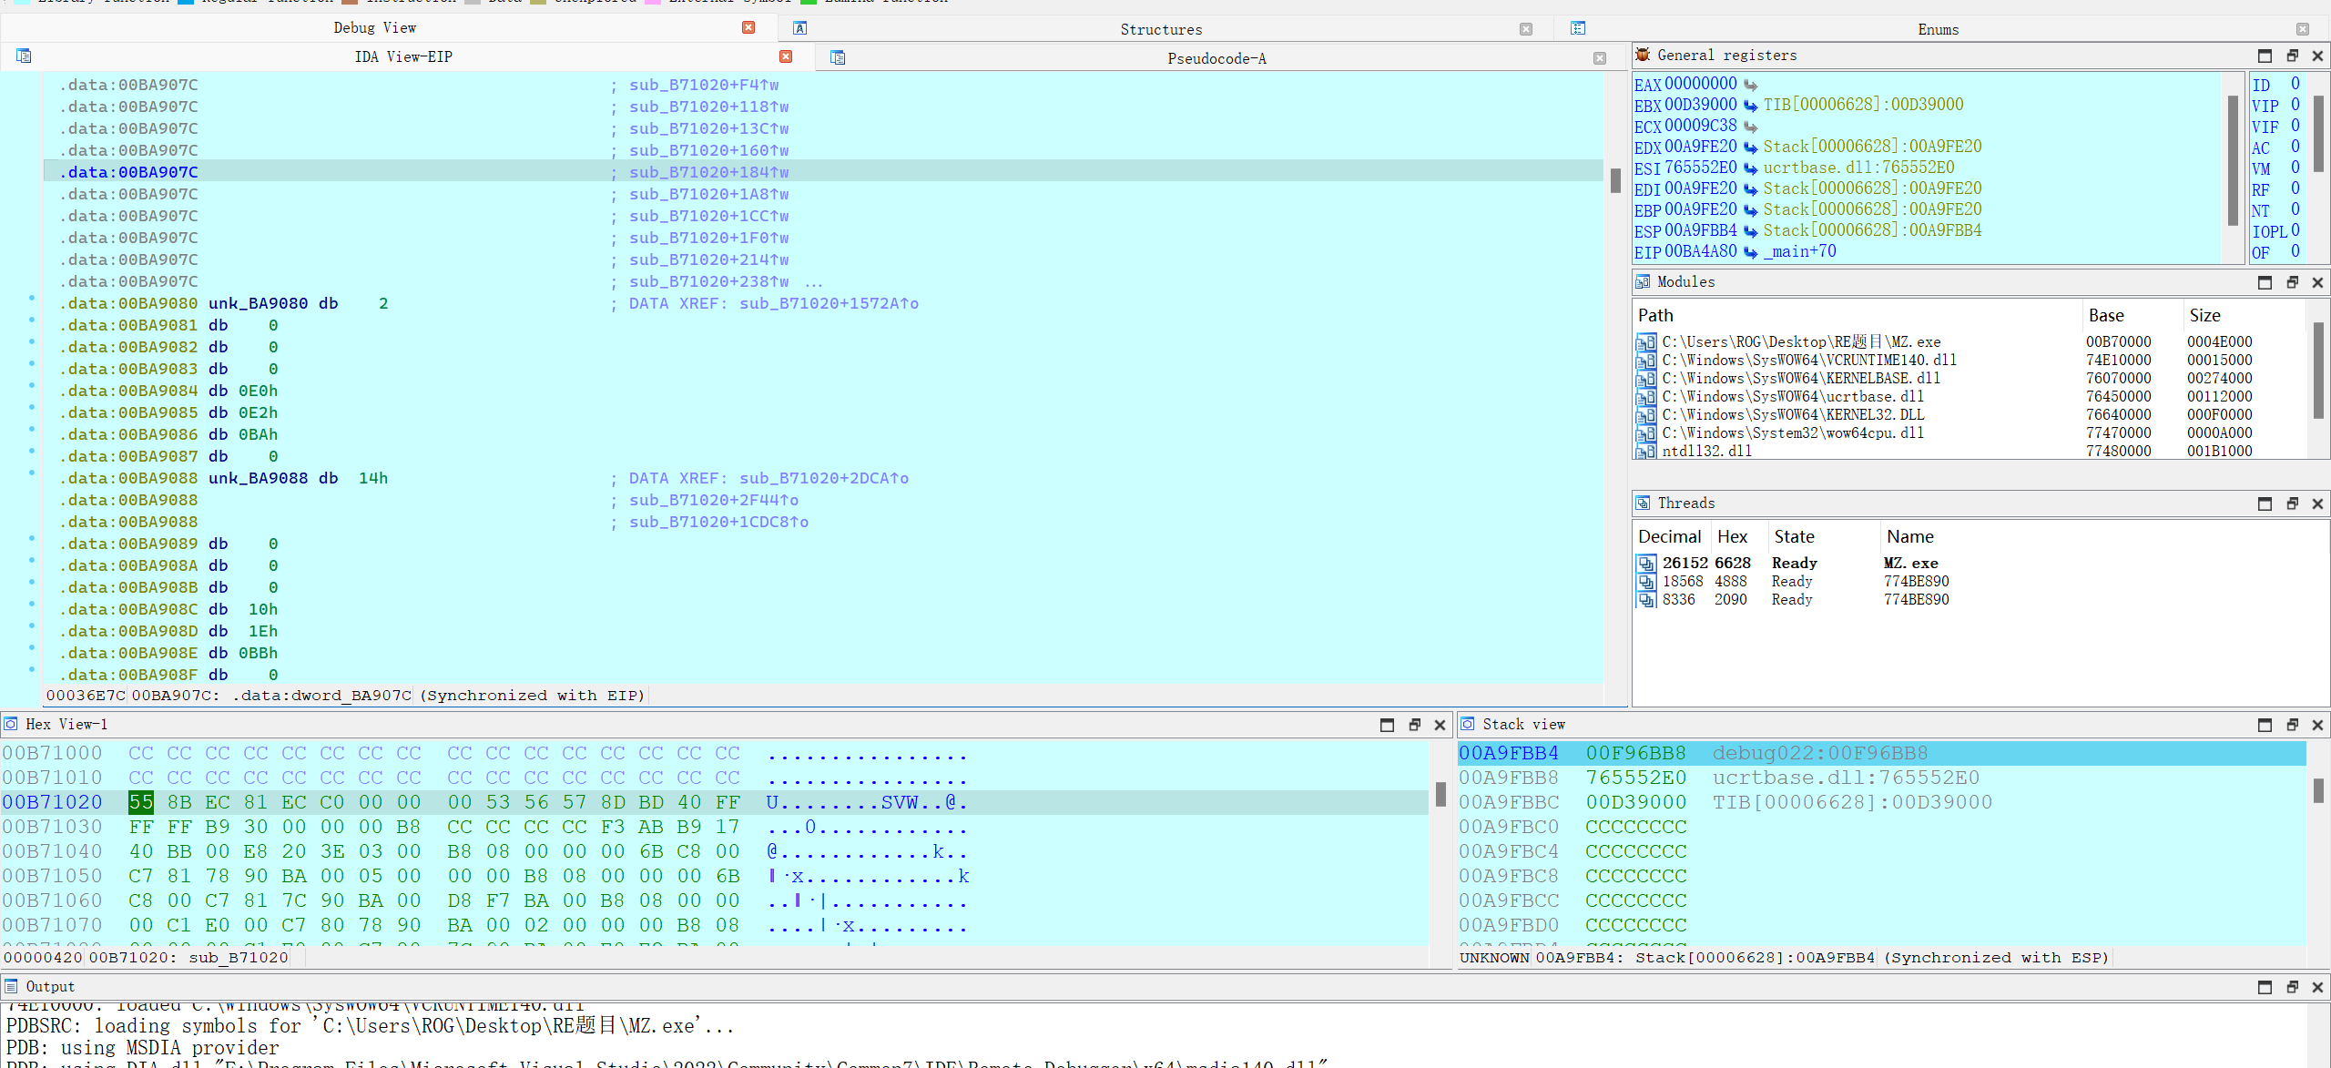The image size is (2331, 1068).
Task: Toggle the ID flag value
Action: coord(2295,84)
